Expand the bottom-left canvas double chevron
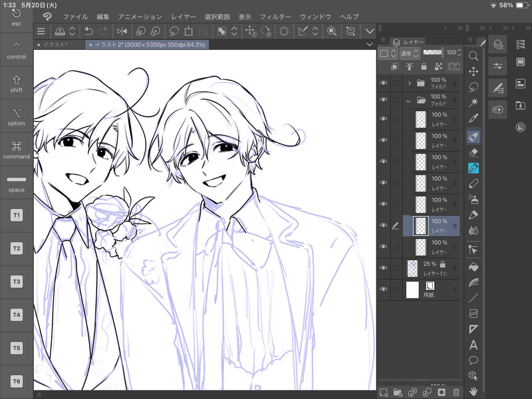Image resolution: width=532 pixels, height=399 pixels. [39, 395]
